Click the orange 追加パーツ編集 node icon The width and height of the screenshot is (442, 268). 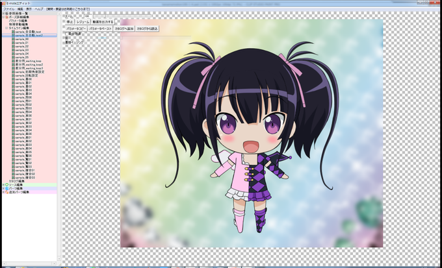(x=6, y=192)
